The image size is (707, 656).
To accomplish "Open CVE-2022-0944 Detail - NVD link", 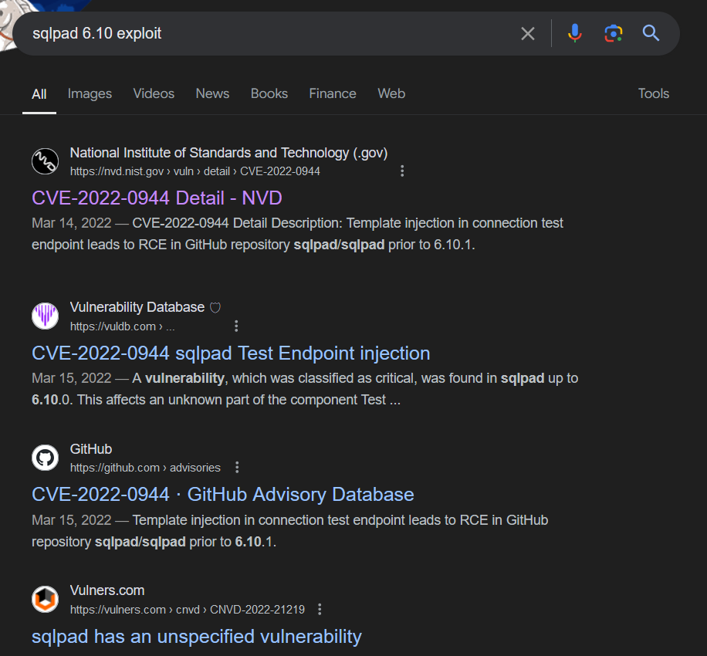I will point(157,198).
